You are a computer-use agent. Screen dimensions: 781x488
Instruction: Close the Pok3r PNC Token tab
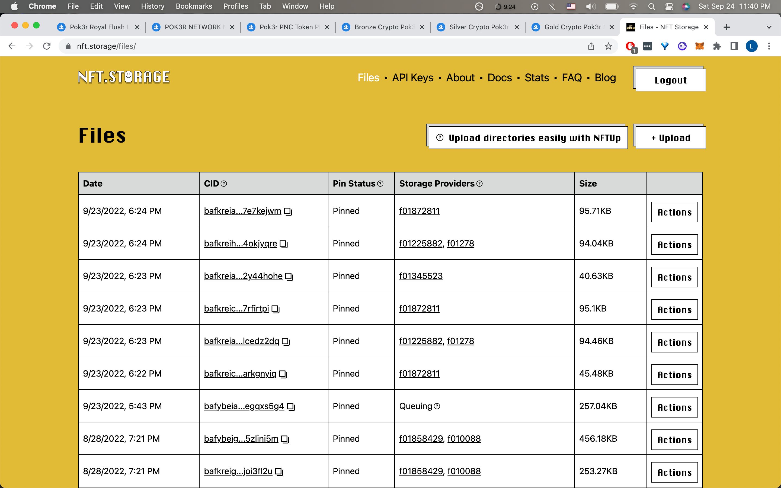pyautogui.click(x=327, y=27)
